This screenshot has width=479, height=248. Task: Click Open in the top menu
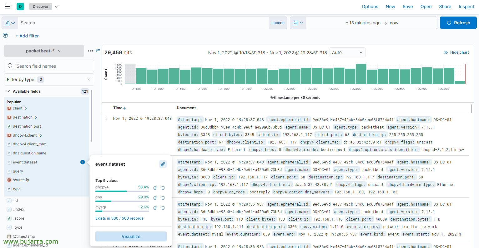[426, 7]
